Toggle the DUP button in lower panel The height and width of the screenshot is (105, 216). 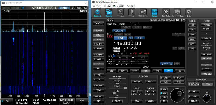pos(178,78)
